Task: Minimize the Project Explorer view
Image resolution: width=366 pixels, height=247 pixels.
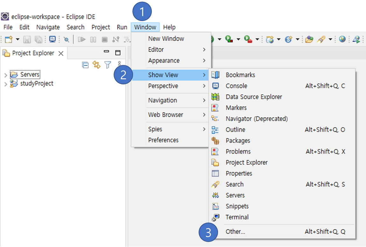Action: tap(106, 51)
